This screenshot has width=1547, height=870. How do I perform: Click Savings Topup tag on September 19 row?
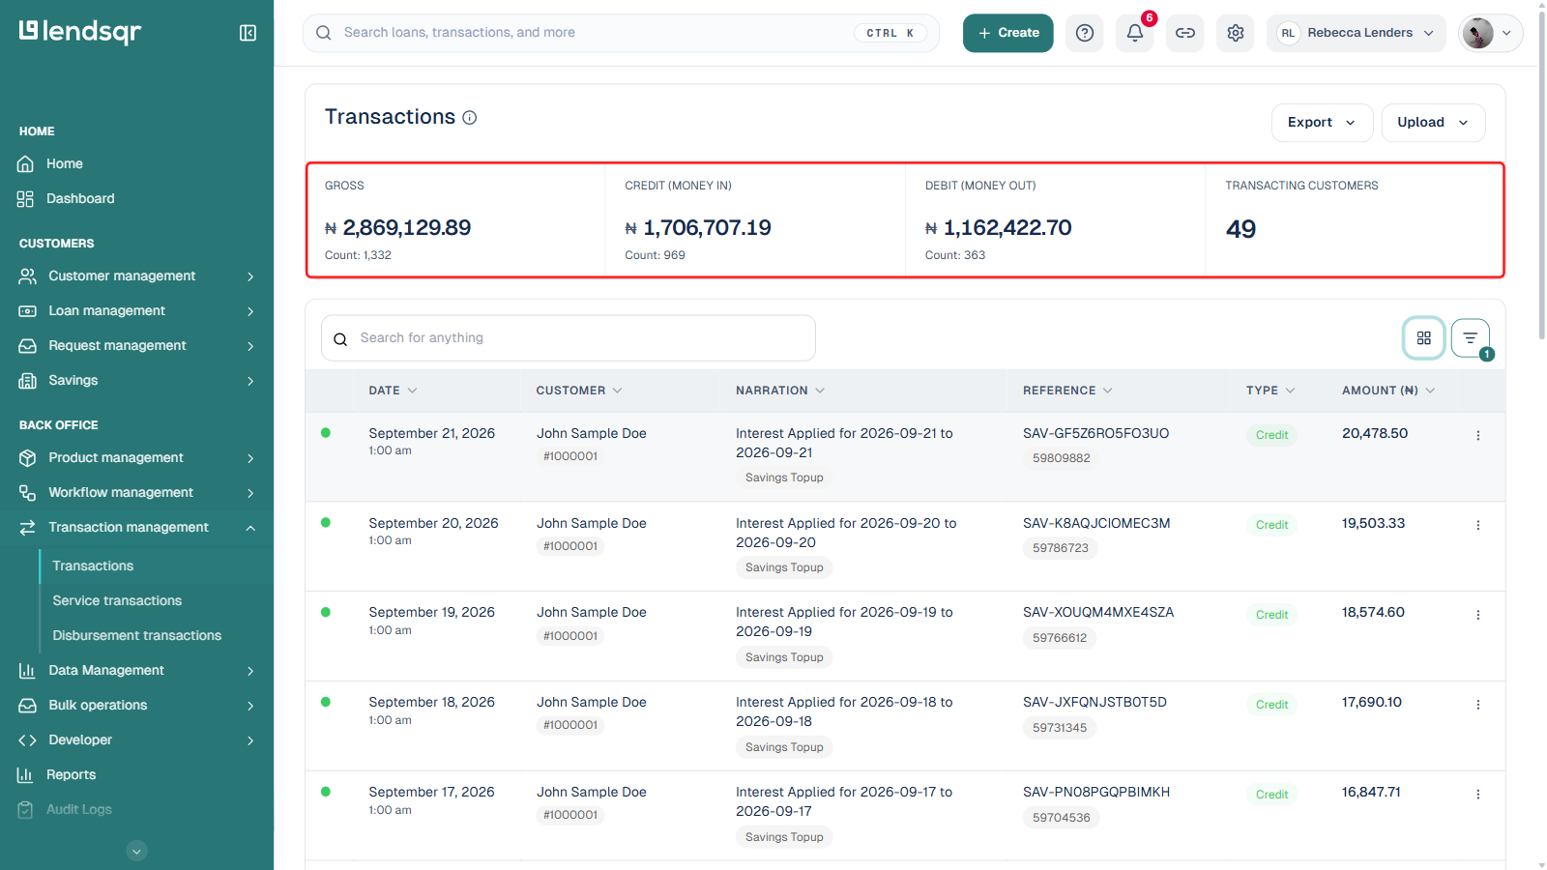point(784,657)
